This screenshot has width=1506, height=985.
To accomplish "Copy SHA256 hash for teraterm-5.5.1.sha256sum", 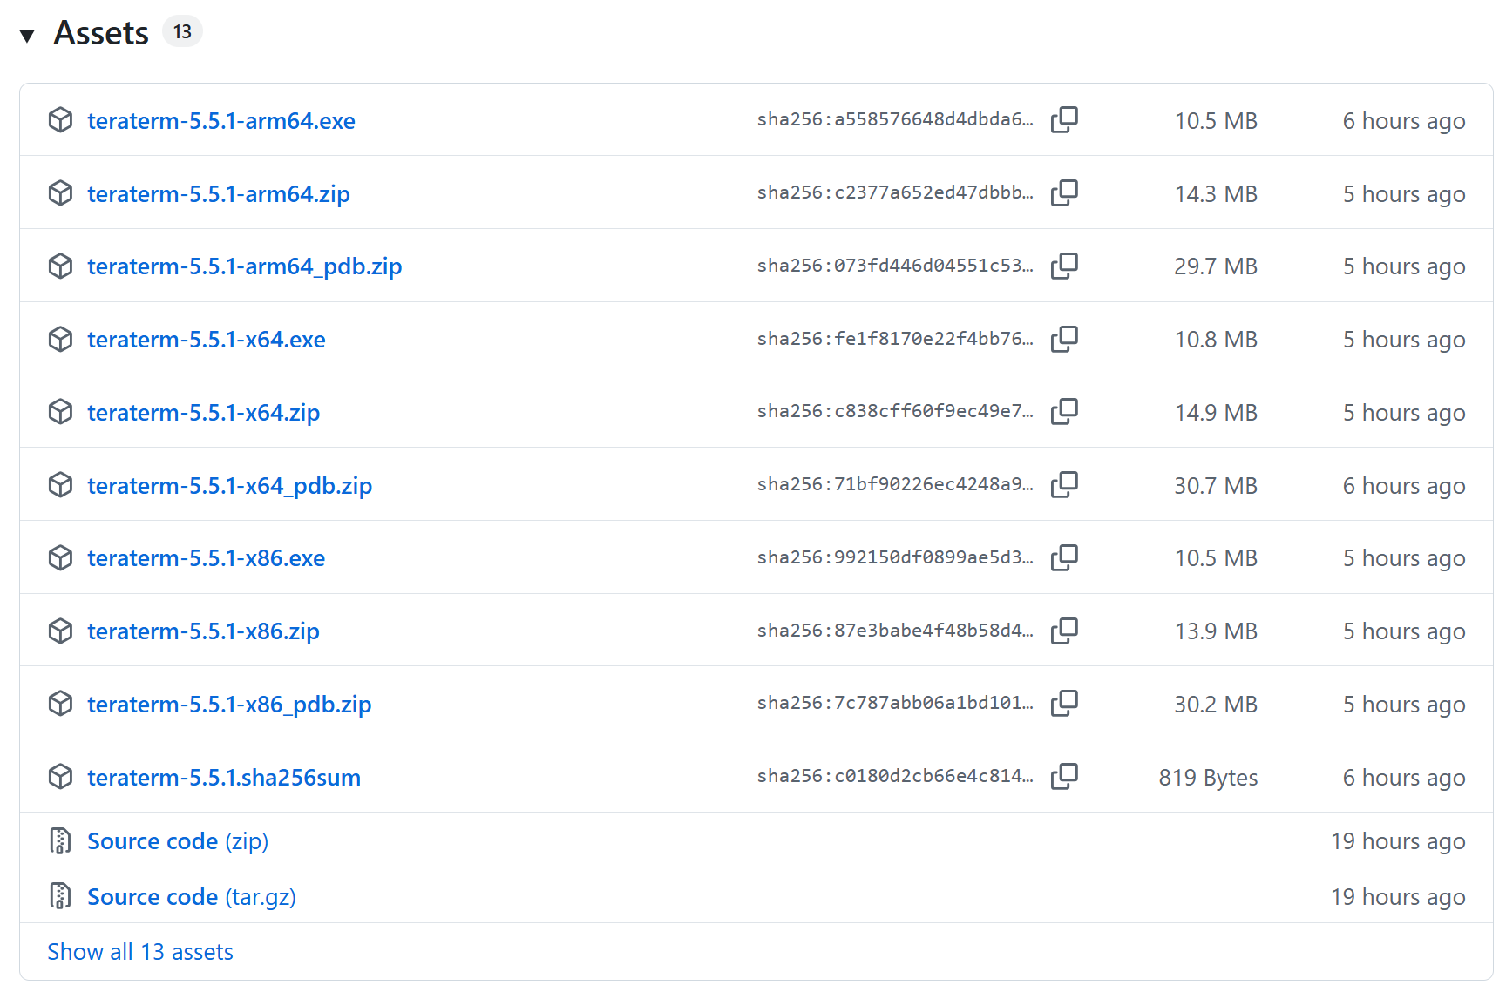I will click(x=1064, y=776).
